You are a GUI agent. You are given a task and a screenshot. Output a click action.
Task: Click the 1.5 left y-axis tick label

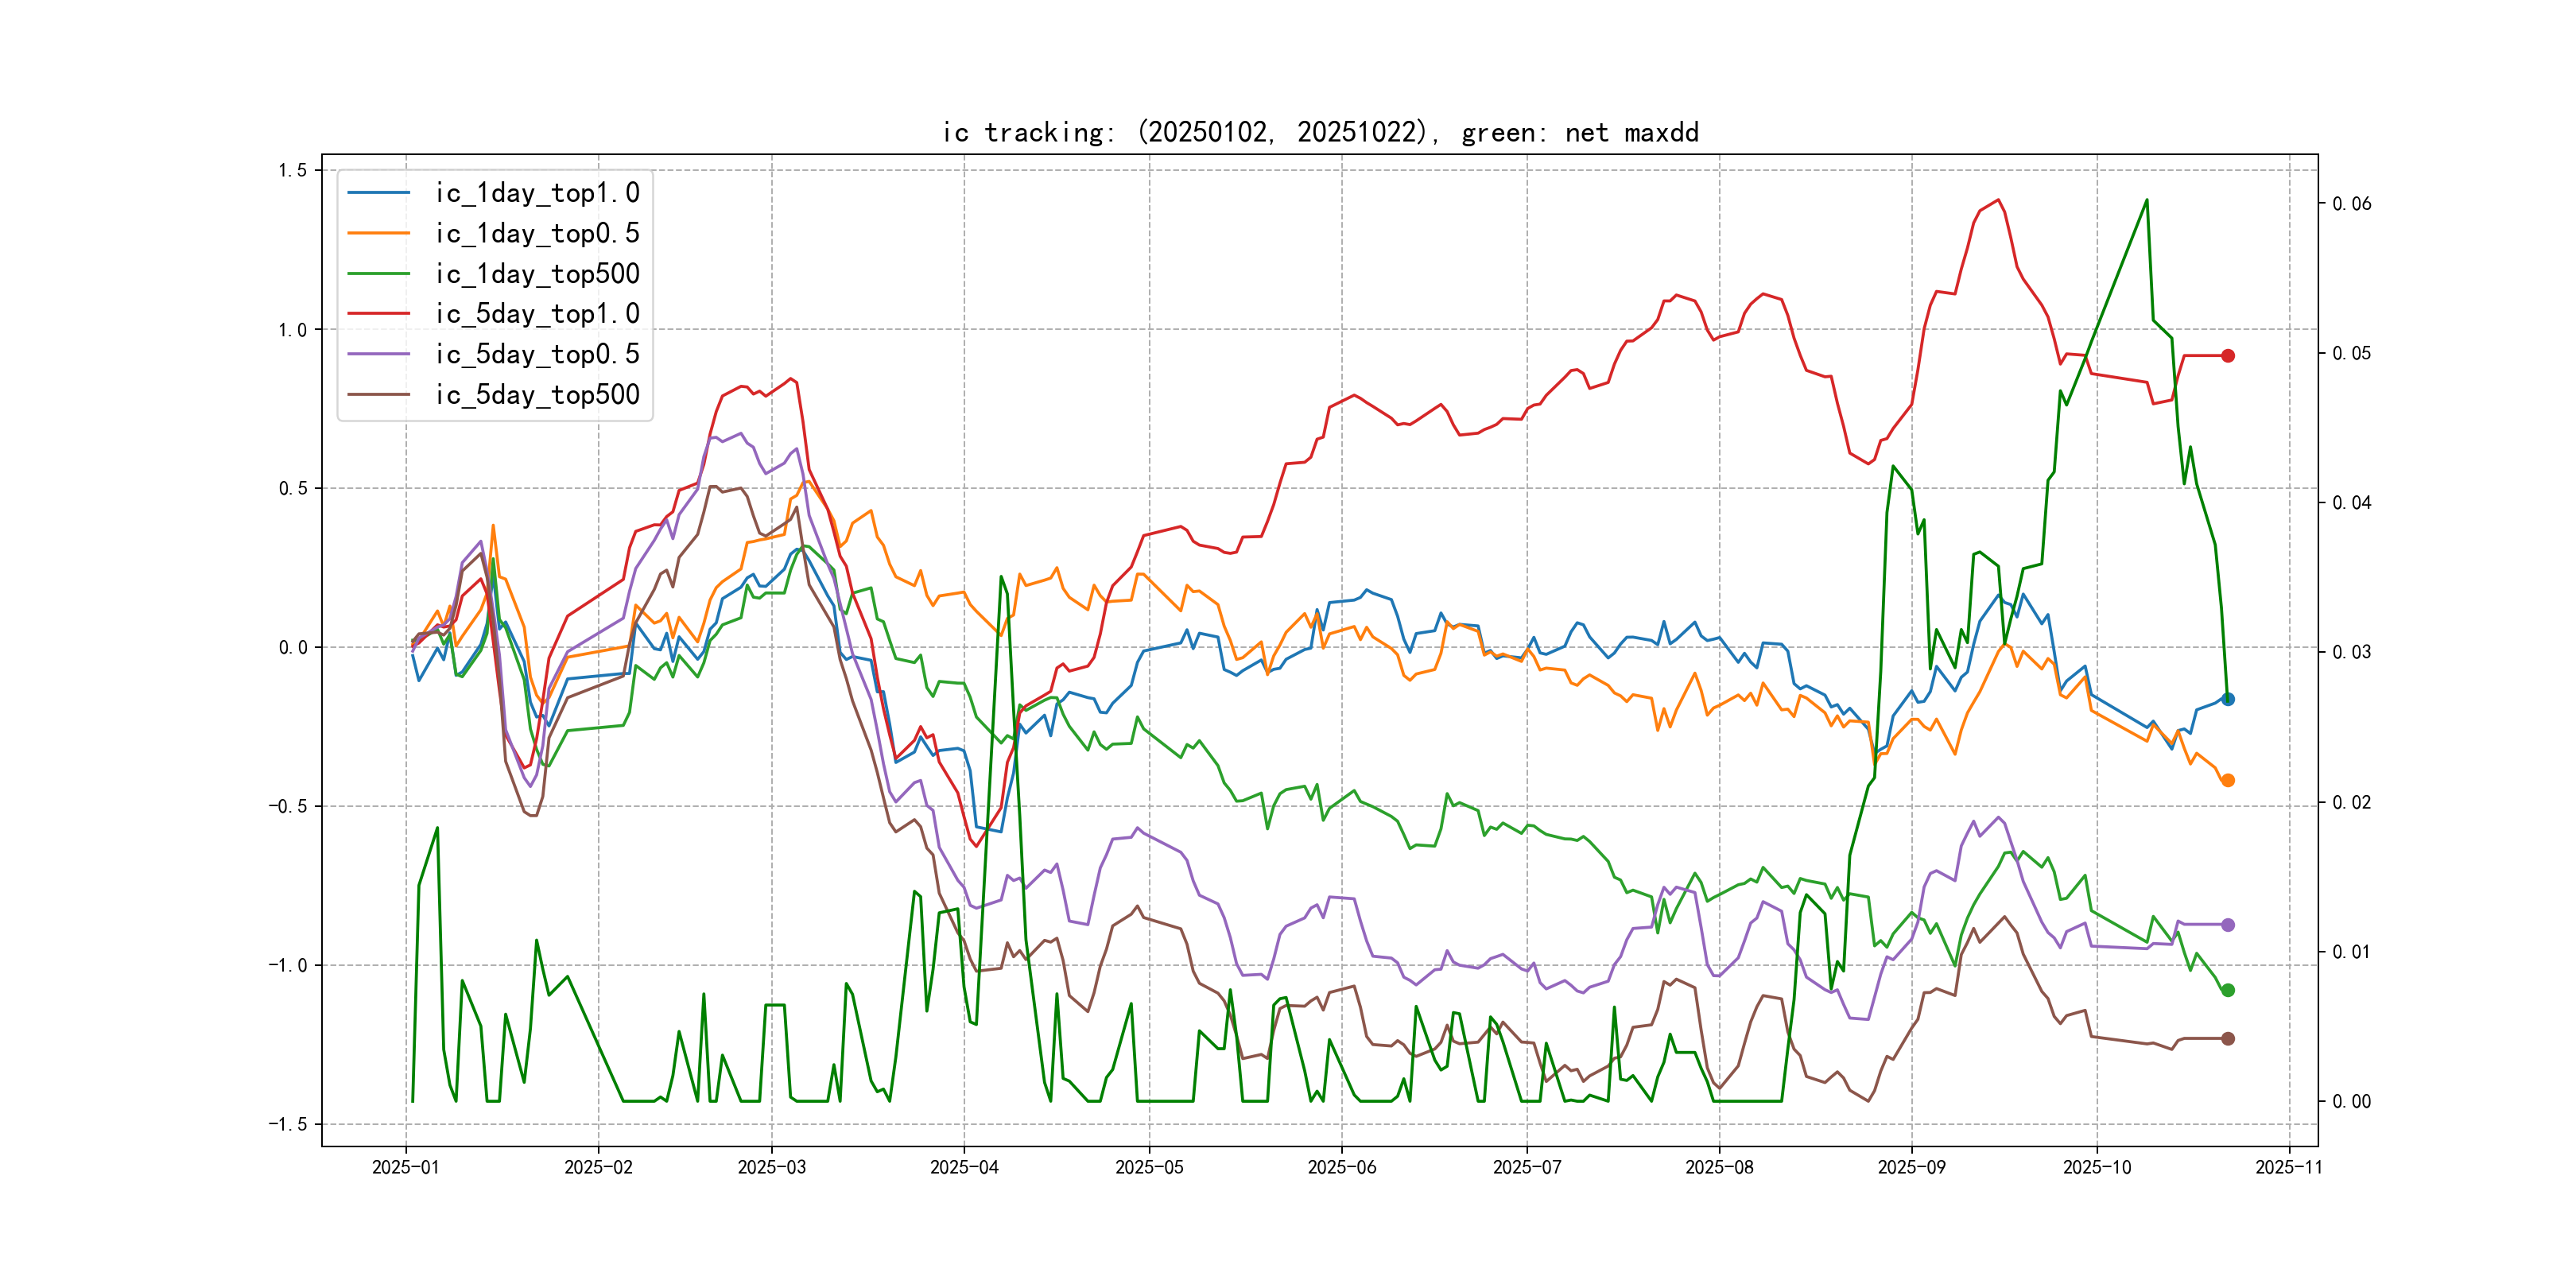pyautogui.click(x=293, y=170)
